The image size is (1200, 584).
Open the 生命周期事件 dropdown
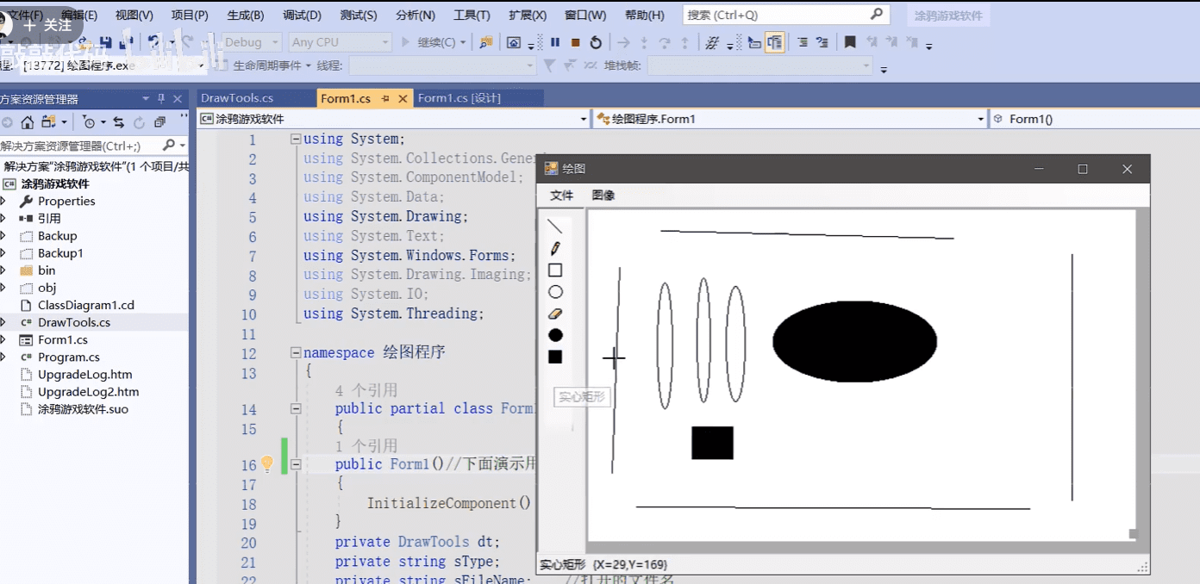[272, 65]
